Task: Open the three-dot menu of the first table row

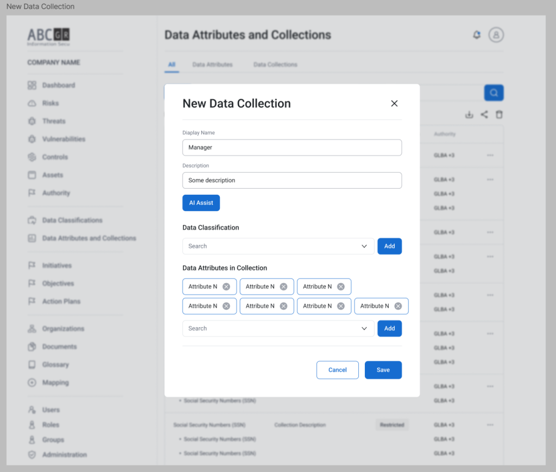Action: coord(490,156)
